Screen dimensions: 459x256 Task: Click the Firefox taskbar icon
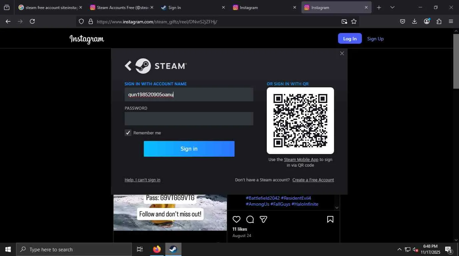click(157, 249)
